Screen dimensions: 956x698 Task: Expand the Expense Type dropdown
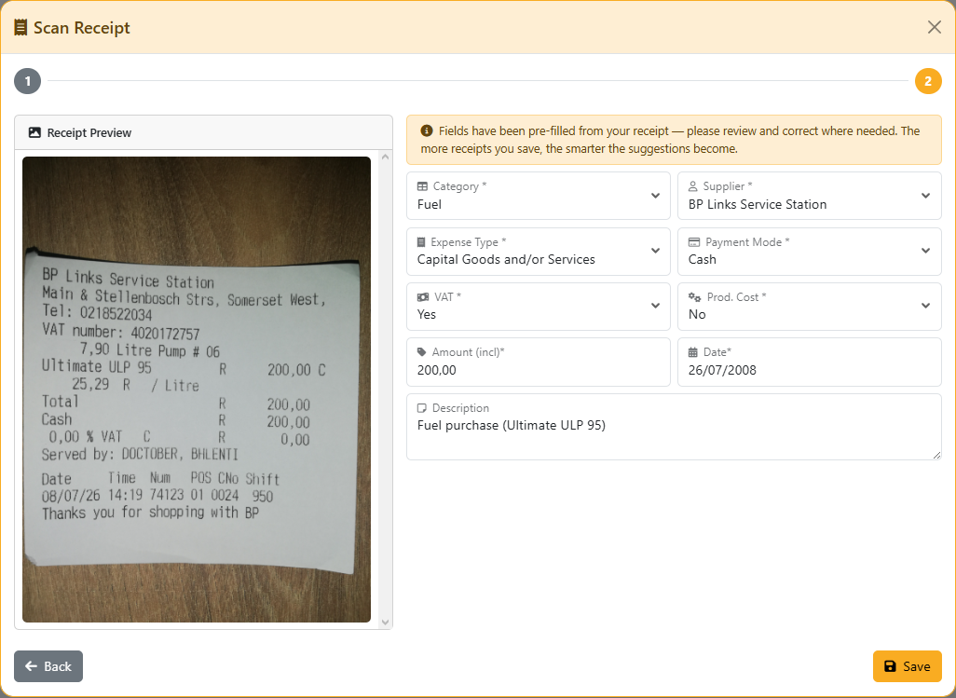pyautogui.click(x=539, y=252)
